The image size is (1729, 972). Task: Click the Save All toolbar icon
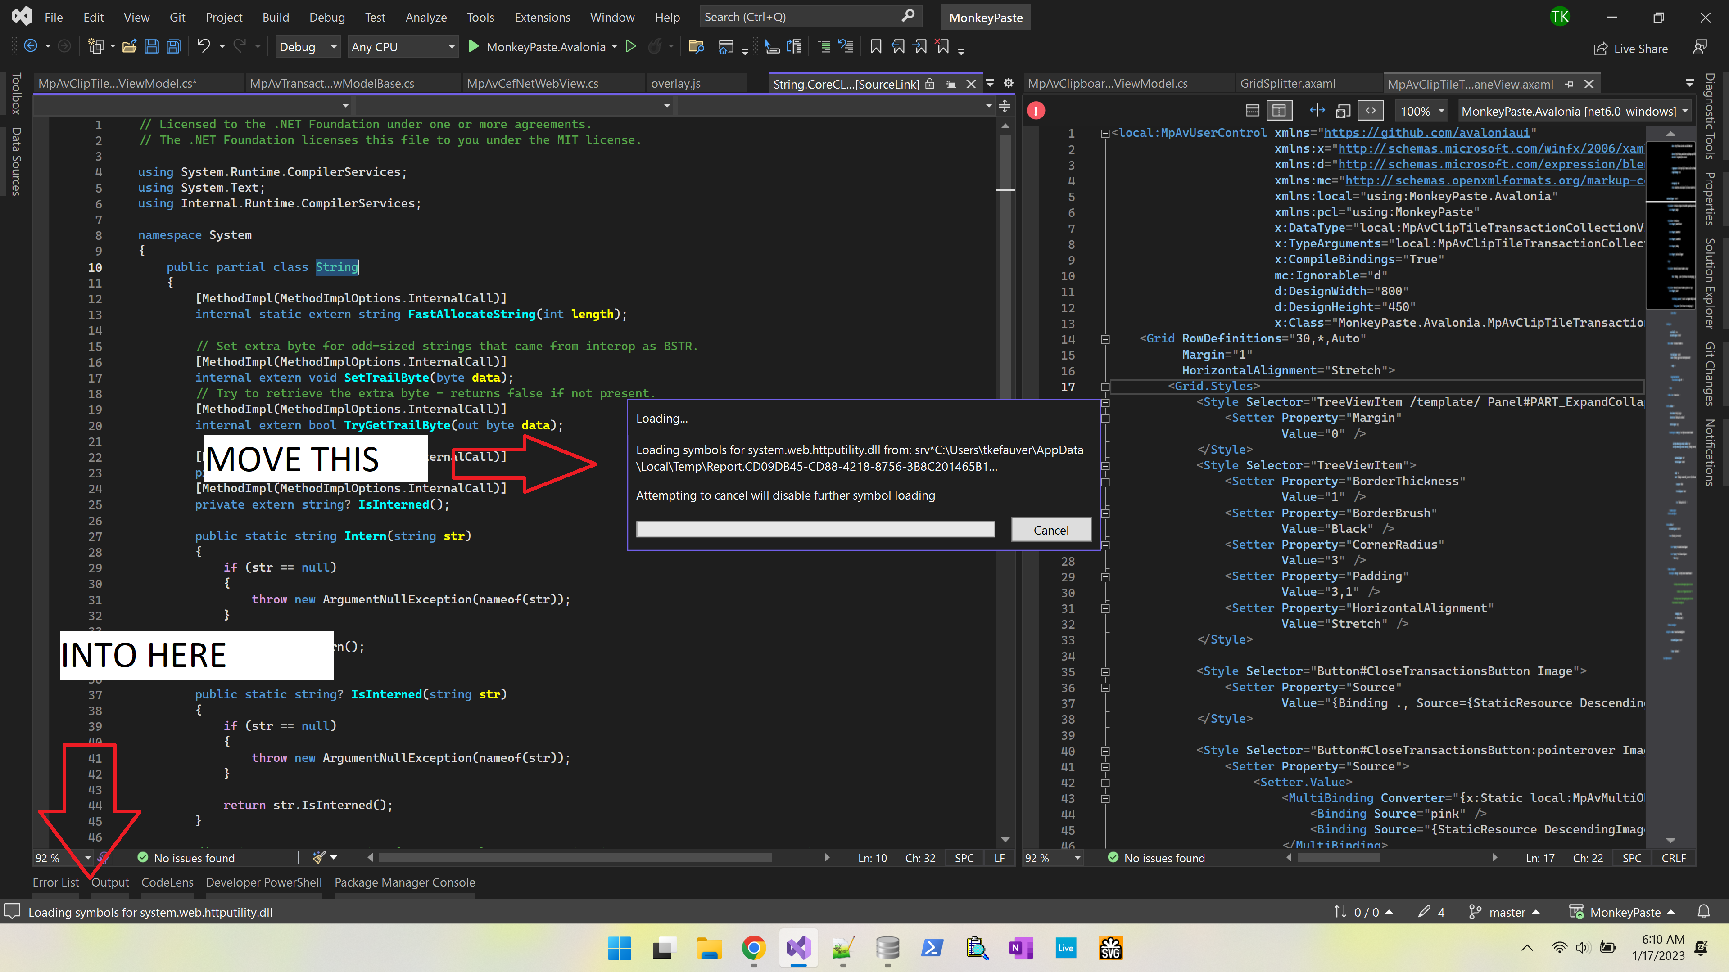click(x=174, y=47)
